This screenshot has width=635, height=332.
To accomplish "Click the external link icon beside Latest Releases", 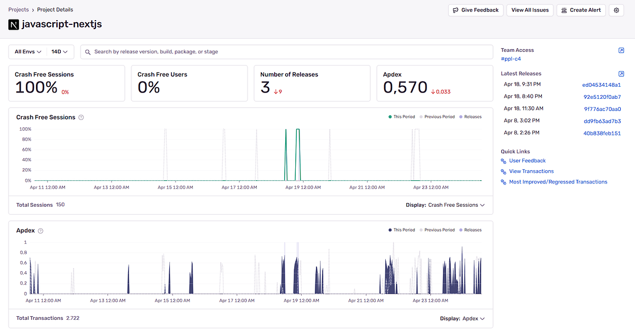I will [621, 73].
